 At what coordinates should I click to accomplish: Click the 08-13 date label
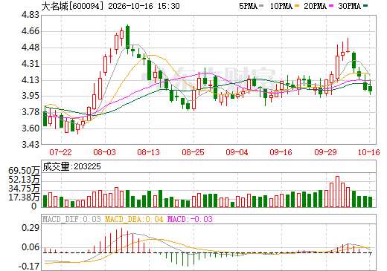point(148,152)
